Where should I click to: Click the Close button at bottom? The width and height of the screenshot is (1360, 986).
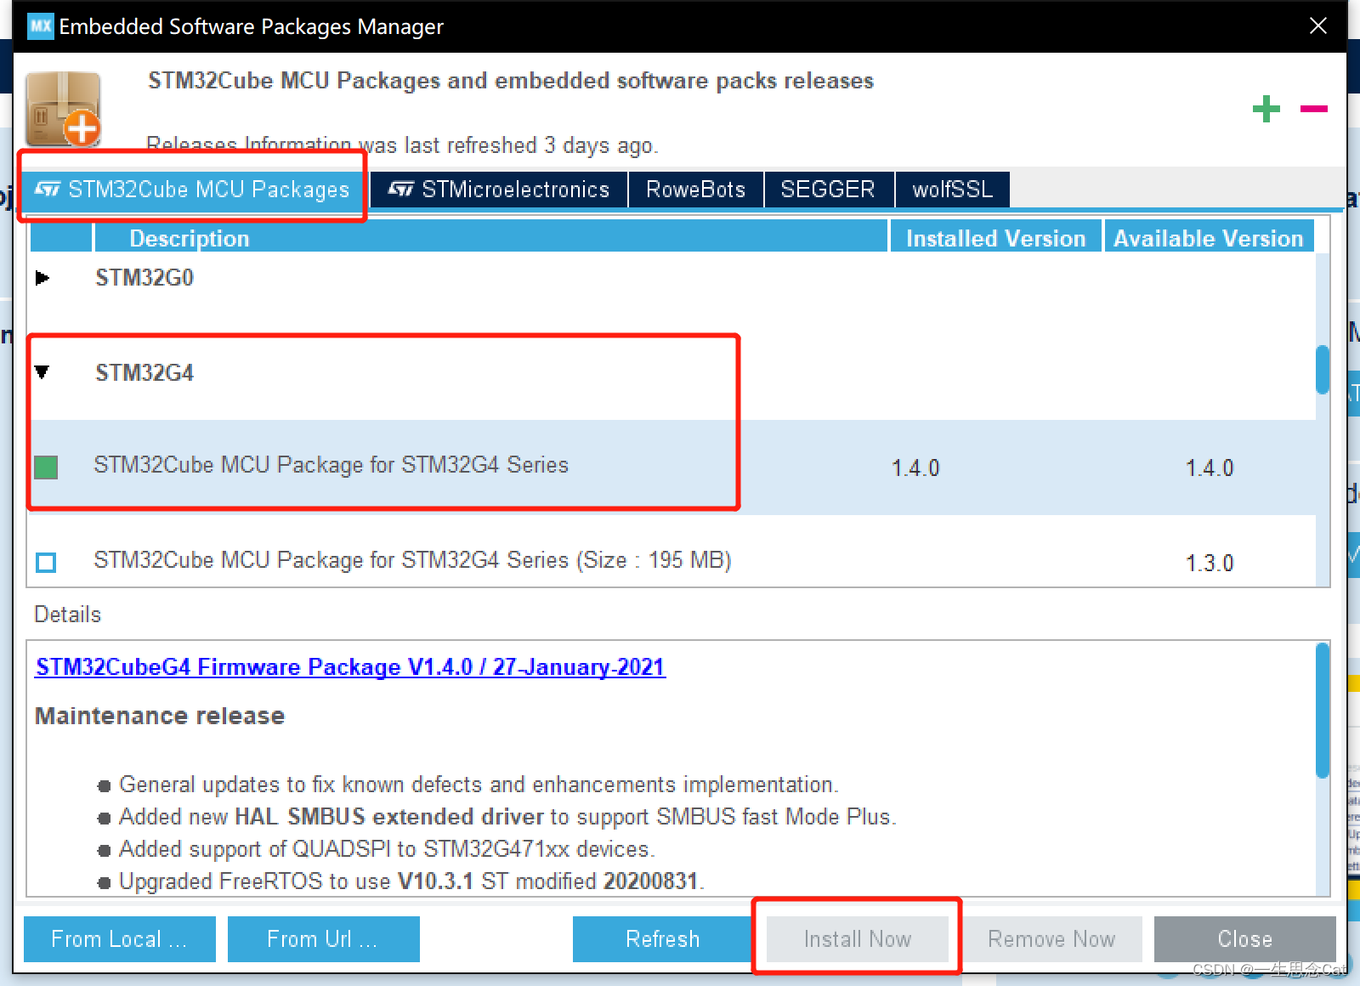click(1244, 939)
